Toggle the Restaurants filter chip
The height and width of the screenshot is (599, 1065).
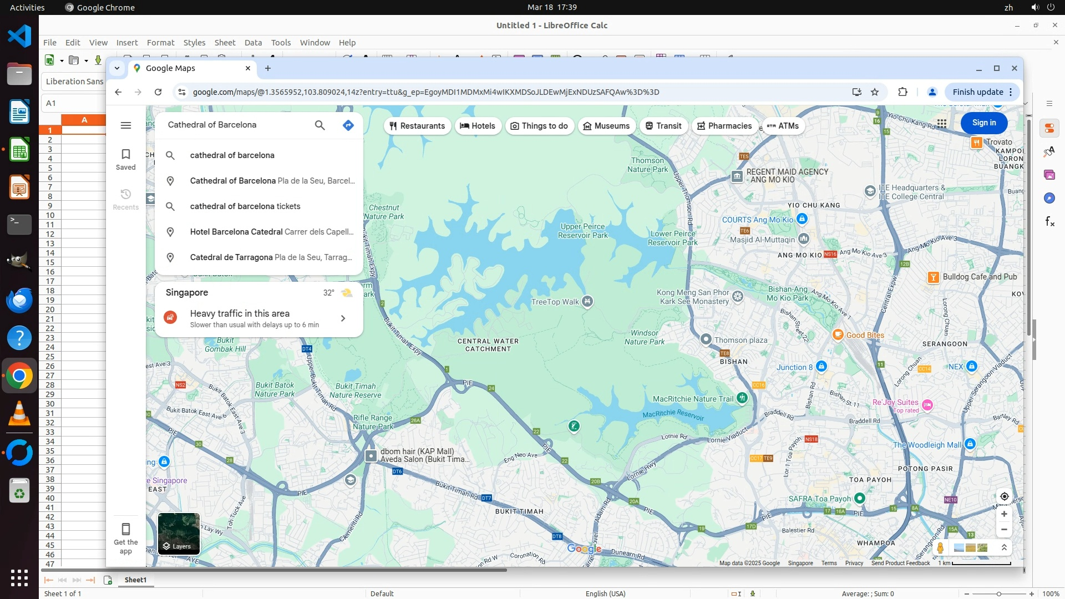tap(417, 126)
